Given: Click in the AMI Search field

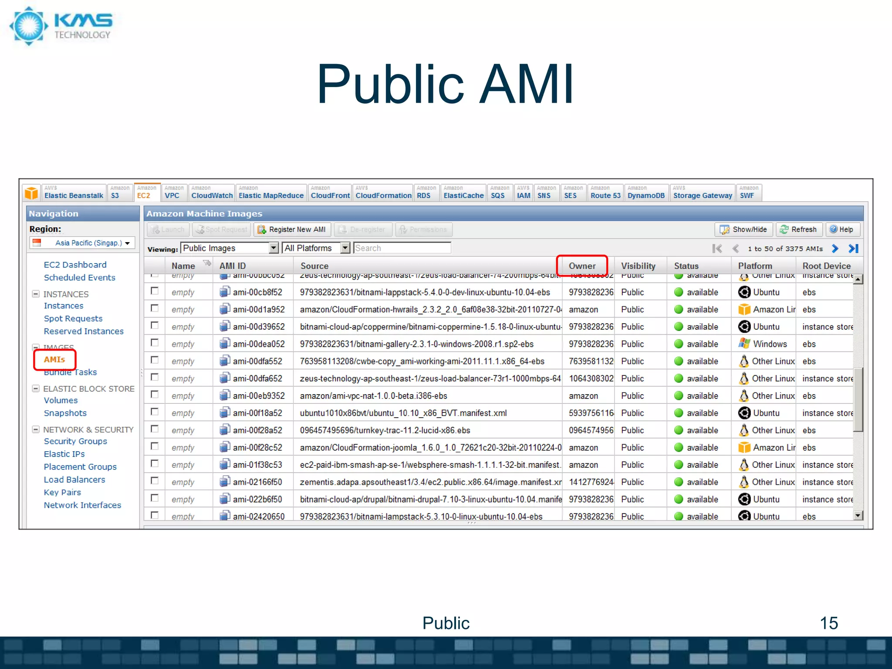Looking at the screenshot, I should coord(402,248).
